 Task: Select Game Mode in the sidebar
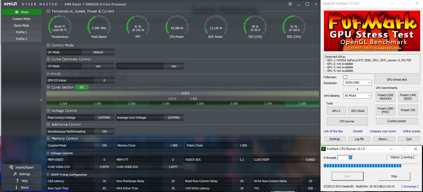click(21, 25)
